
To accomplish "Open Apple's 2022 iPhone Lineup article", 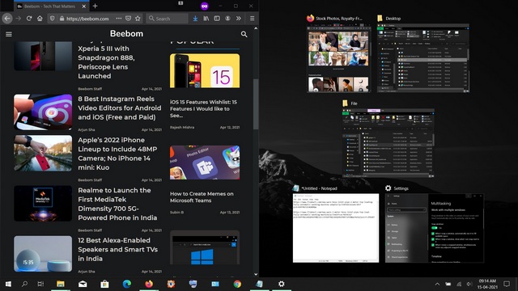I will [117, 154].
